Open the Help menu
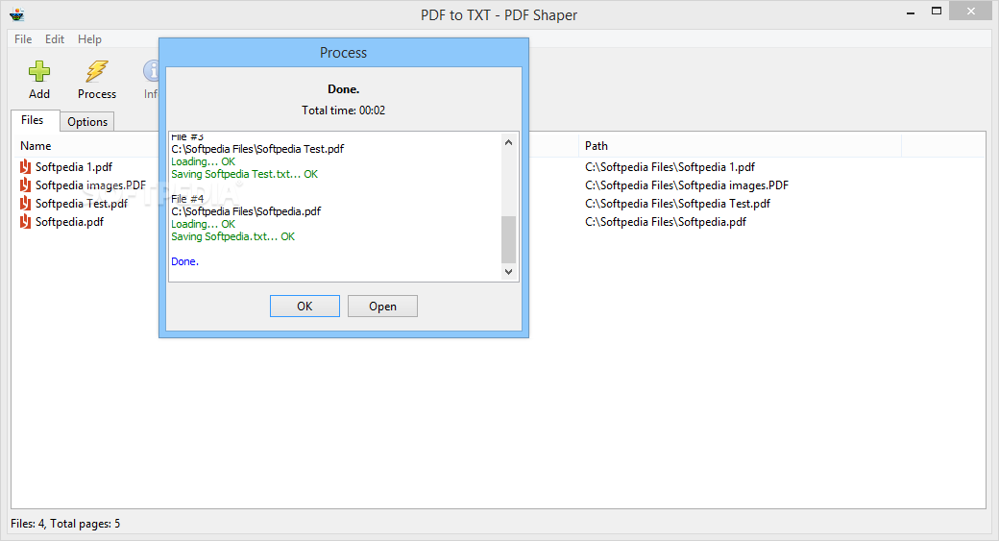Viewport: 999px width, 541px height. pos(90,38)
